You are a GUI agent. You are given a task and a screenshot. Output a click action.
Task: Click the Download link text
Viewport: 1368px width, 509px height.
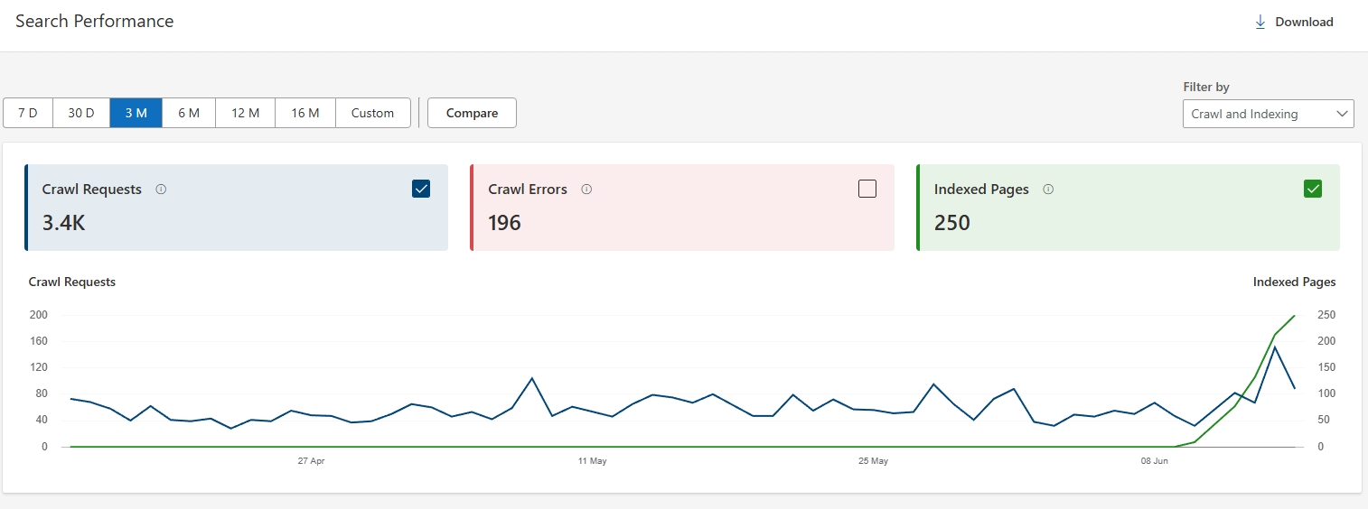(1304, 22)
